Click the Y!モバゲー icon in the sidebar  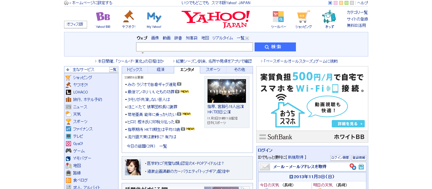coord(68,158)
